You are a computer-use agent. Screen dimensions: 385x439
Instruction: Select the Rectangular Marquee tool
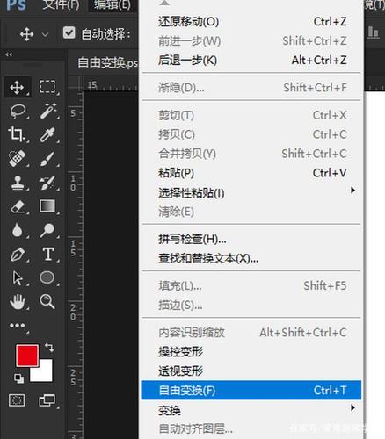pos(47,87)
